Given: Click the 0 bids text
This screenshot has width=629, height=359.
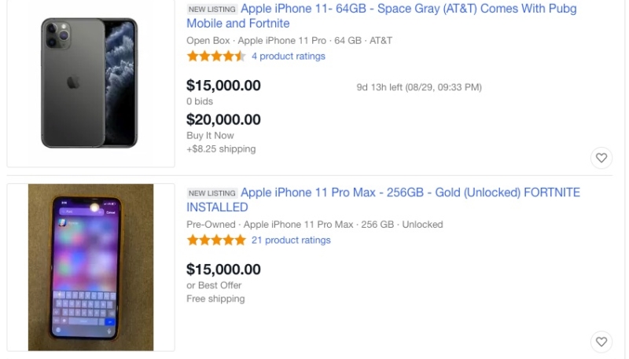Looking at the screenshot, I should 200,101.
